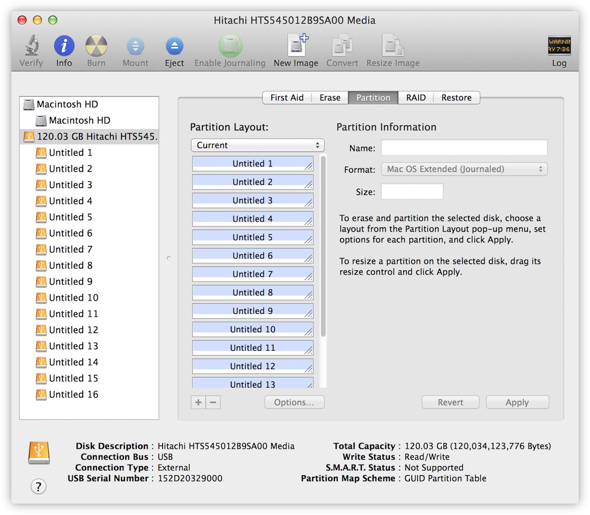Image resolution: width=590 pixels, height=515 pixels.
Task: Click the Convert toolbar icon
Action: (342, 45)
